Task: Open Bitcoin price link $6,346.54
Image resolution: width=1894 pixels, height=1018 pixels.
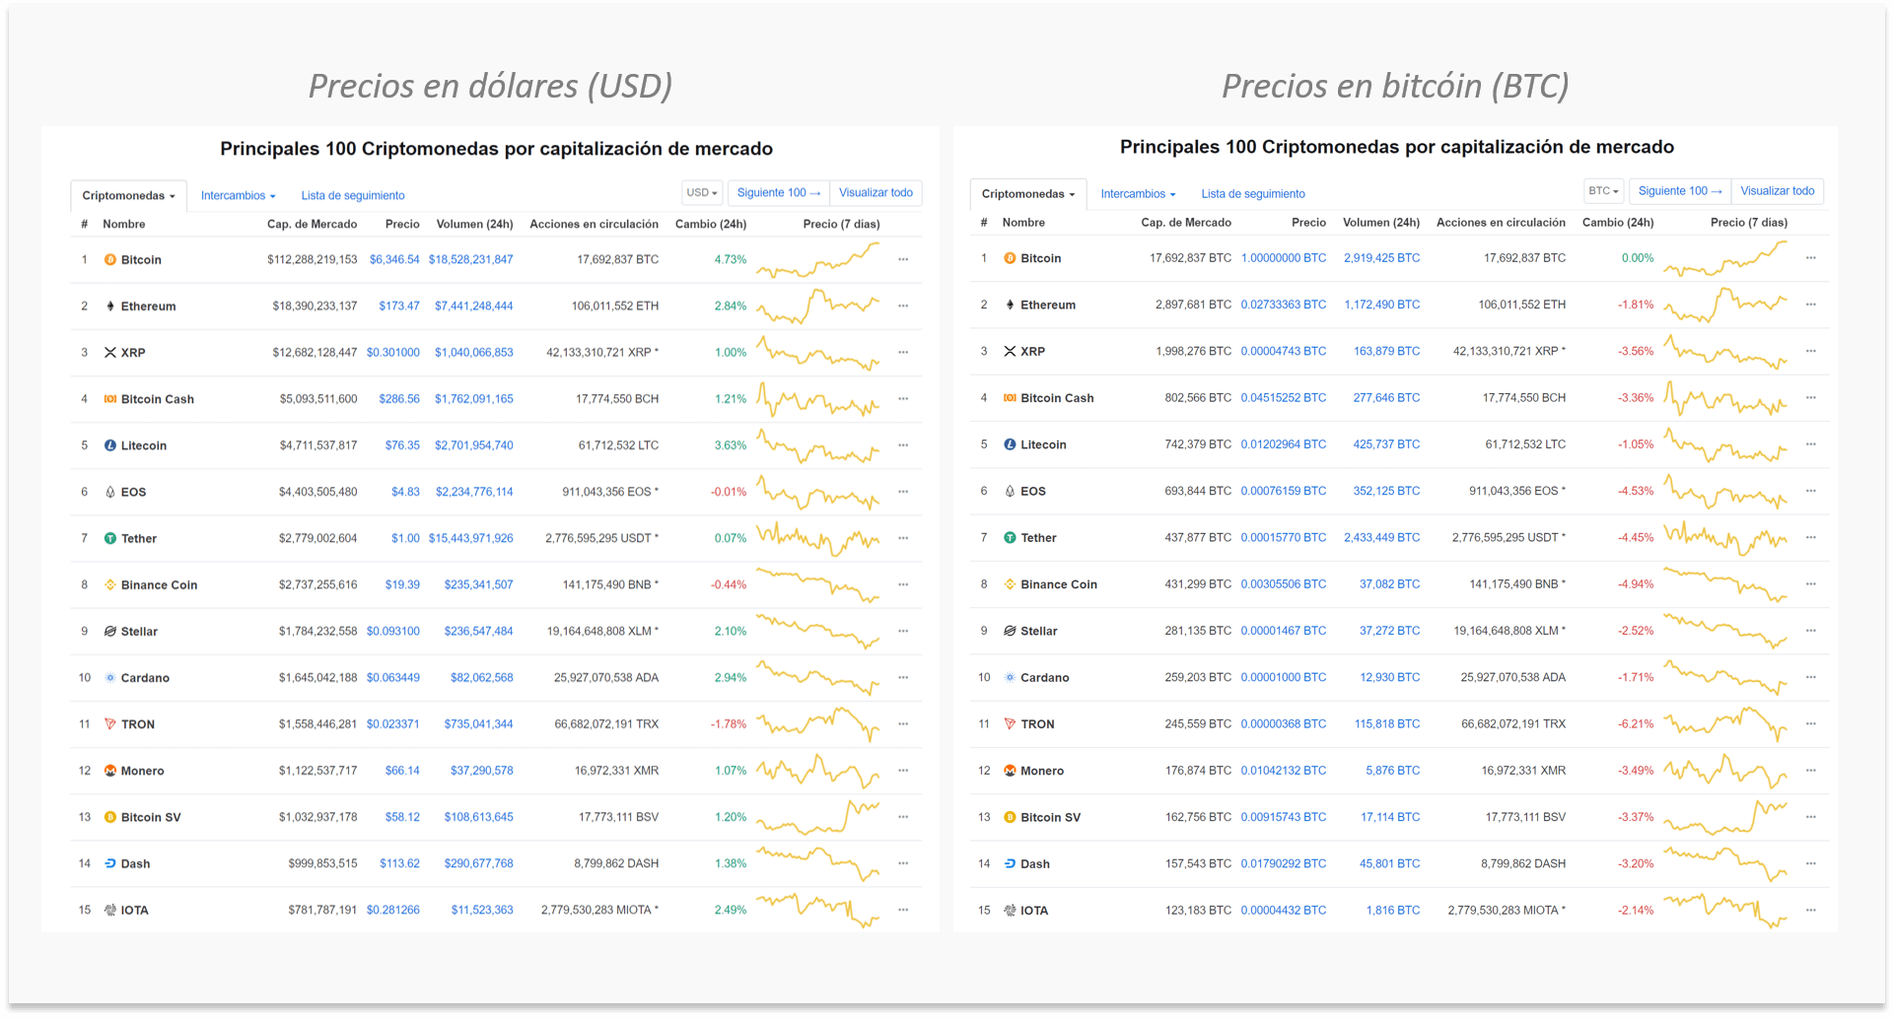Action: (394, 260)
